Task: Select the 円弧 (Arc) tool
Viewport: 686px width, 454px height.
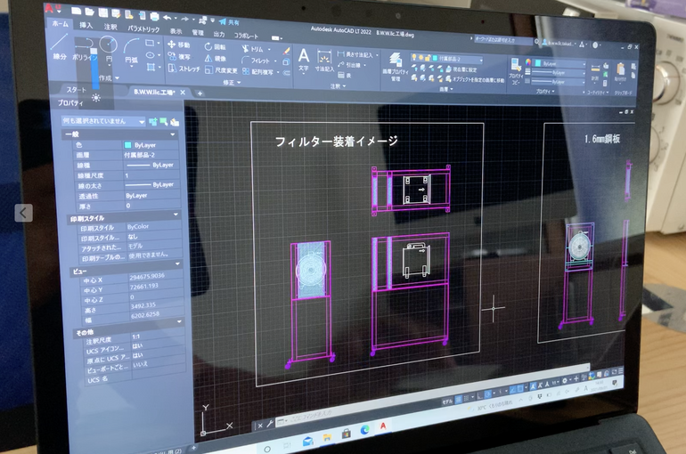Action: [131, 52]
